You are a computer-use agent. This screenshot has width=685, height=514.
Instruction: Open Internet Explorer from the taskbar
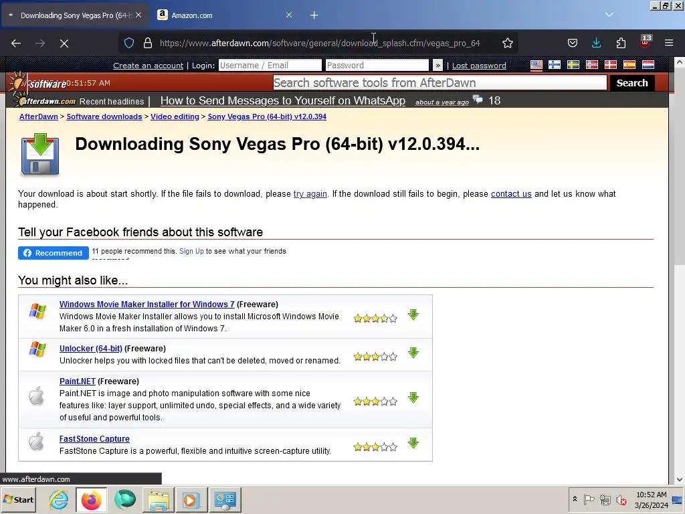coord(58,499)
